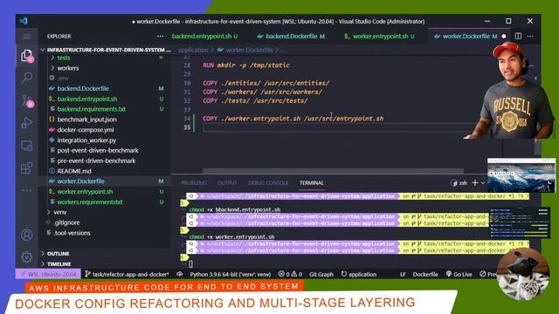
Task: Click the editor horizontal scrollbar
Action: click(334, 171)
